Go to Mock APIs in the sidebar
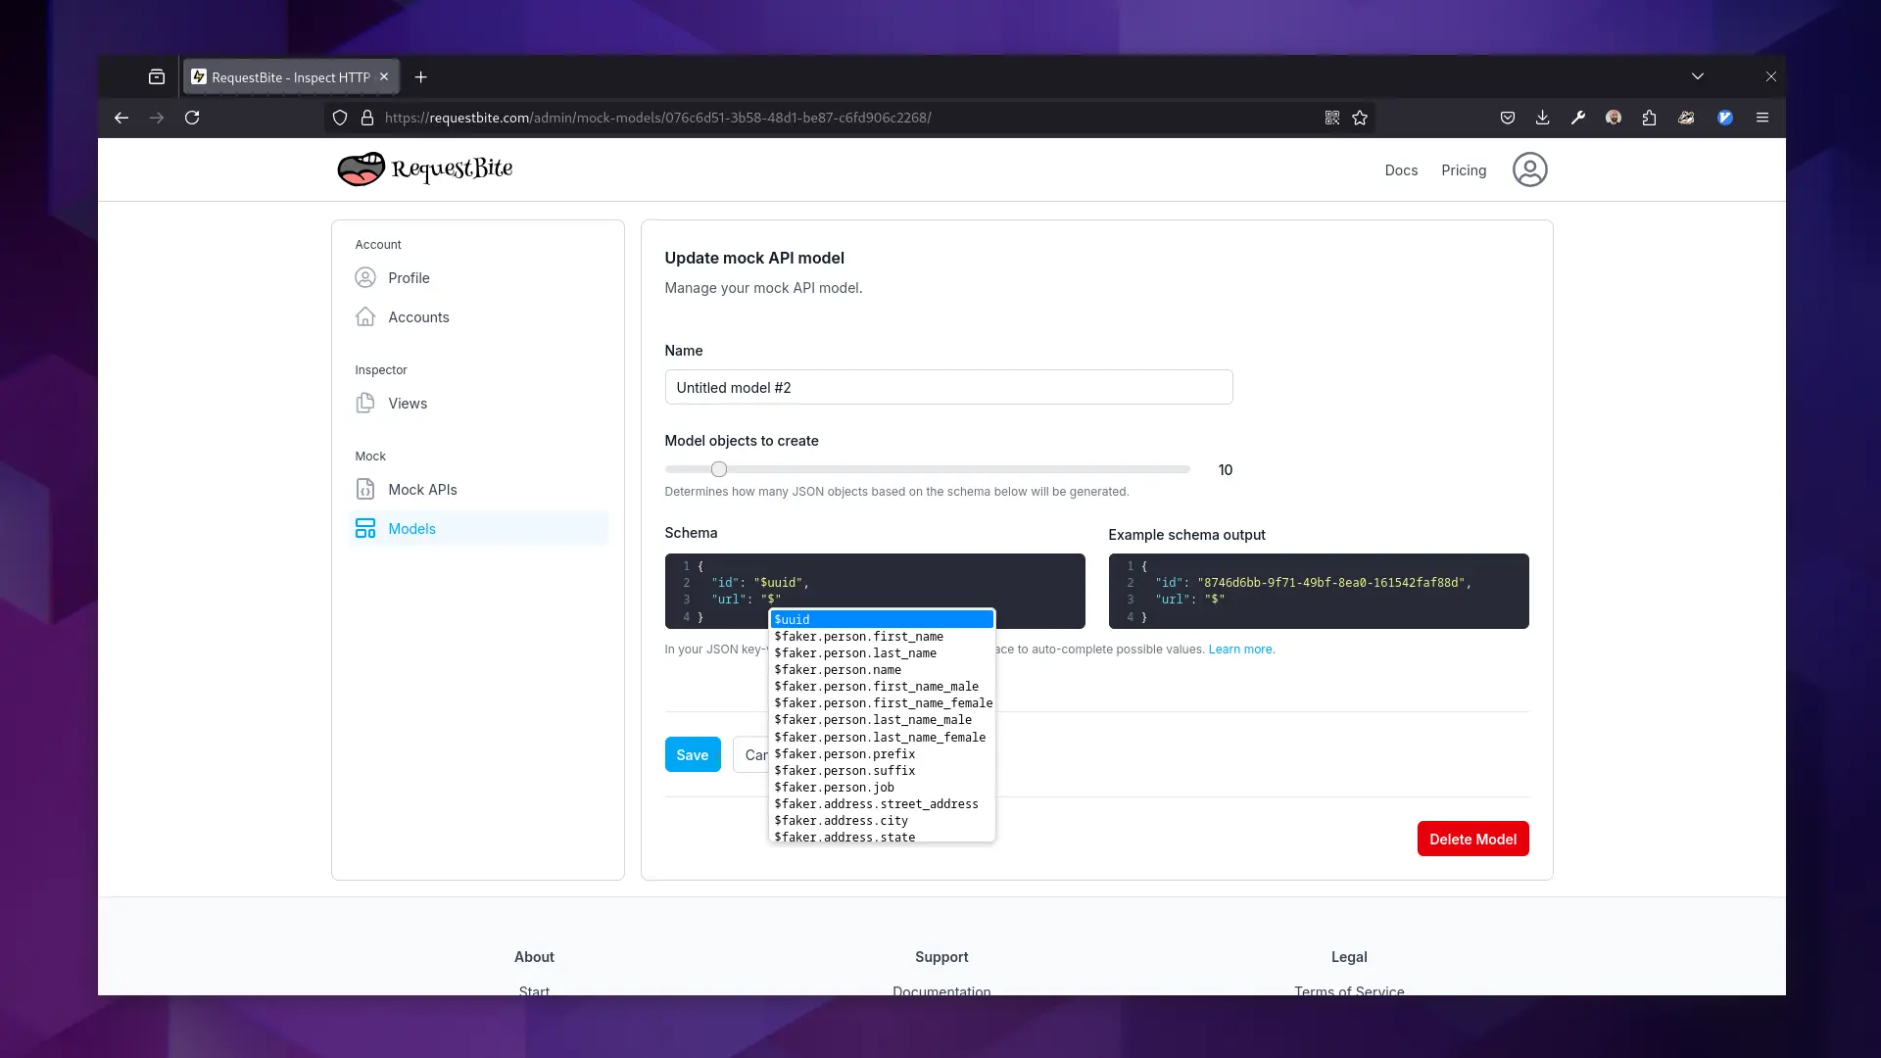The image size is (1881, 1058). tap(478, 489)
